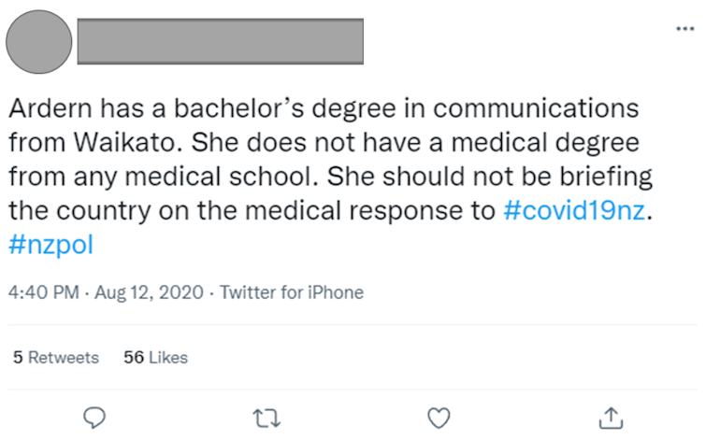
Task: Retweet this post using the arrows icon
Action: [x=267, y=417]
